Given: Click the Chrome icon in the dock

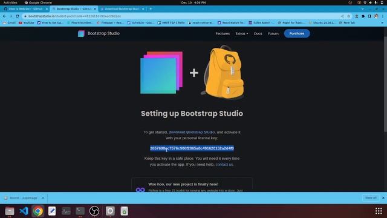Looking at the screenshot, I should click(38, 211).
